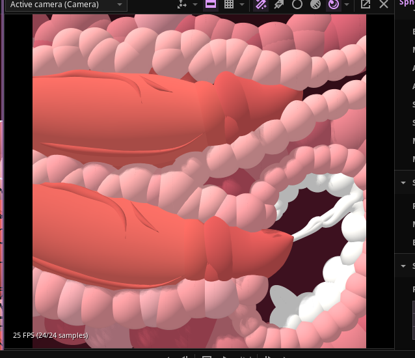Screen dimensions: 415x358
Task: Open the Active camera (Camera) dropdown
Action: (x=66, y=5)
